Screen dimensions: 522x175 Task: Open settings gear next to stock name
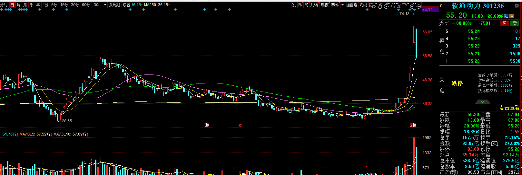[517, 6]
